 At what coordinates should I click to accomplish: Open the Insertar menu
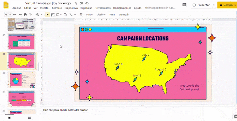point(45,8)
